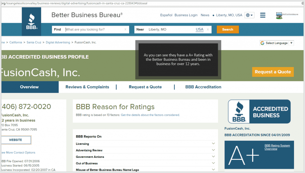
Task: Click the USA country link in Near field
Action: coord(200,29)
